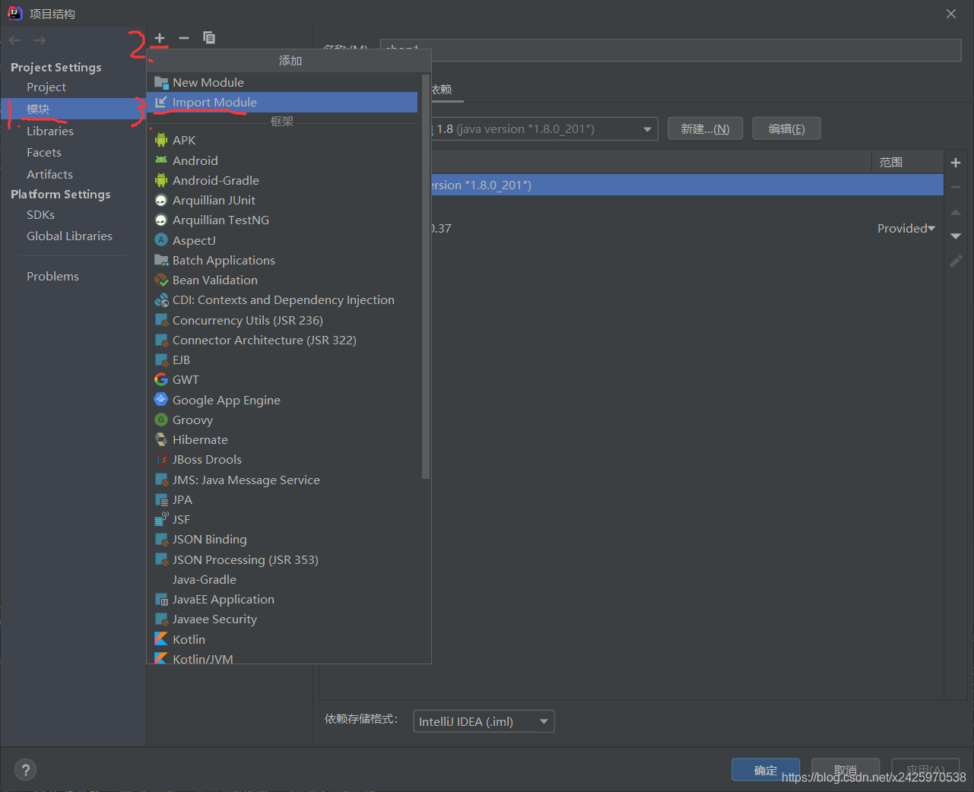Click the 范围 column header
The height and width of the screenshot is (792, 974).
coord(907,162)
